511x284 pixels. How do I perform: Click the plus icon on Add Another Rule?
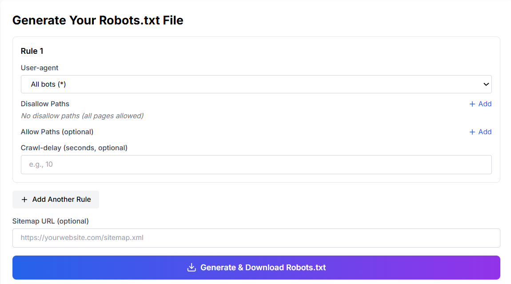(25, 199)
